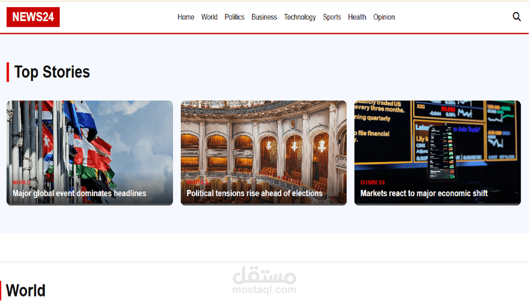Screen dimensions: 529x301
Task: Go to the Home menu item
Action: pyautogui.click(x=186, y=17)
